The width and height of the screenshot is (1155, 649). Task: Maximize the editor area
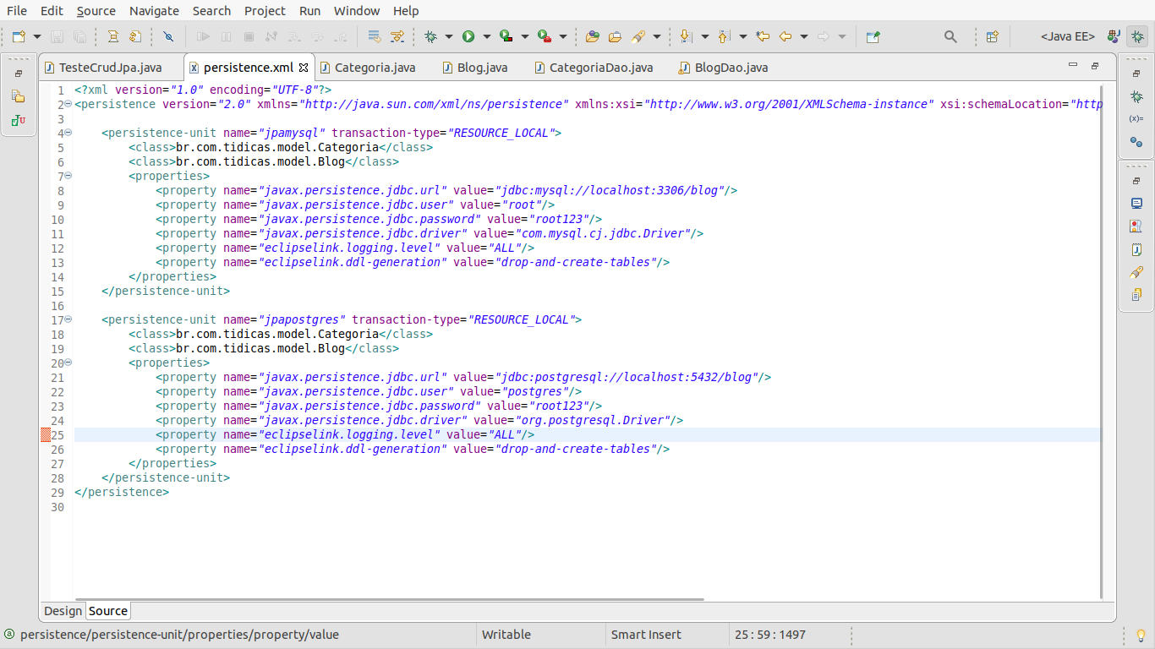point(1095,65)
